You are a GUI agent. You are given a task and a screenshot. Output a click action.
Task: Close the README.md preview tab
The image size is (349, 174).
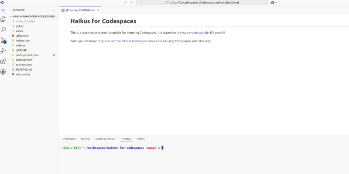[98, 10]
